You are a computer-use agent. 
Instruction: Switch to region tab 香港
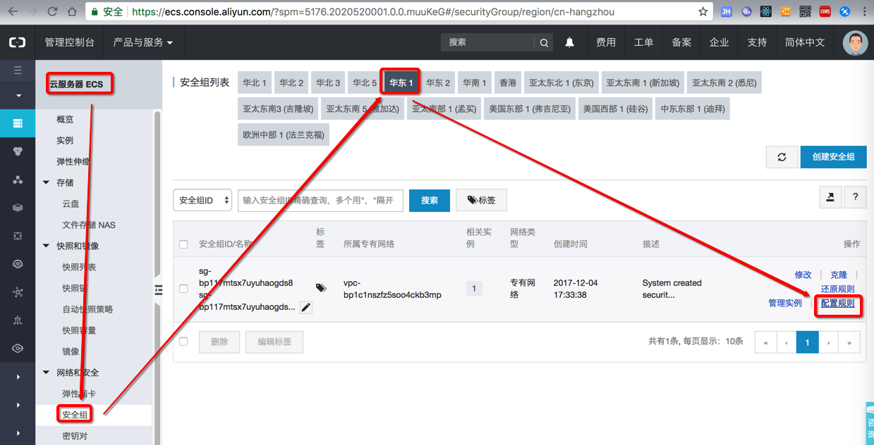pyautogui.click(x=508, y=82)
